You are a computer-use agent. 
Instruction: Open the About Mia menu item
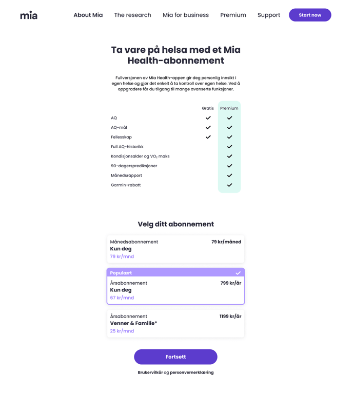[88, 15]
